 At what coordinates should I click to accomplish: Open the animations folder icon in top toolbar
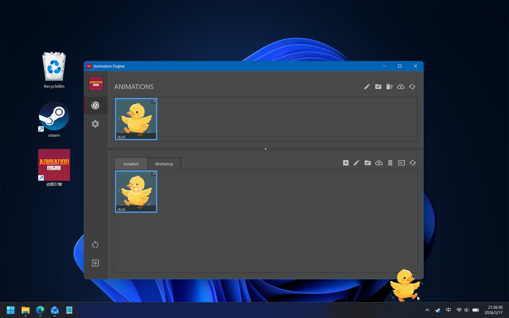[x=378, y=87]
